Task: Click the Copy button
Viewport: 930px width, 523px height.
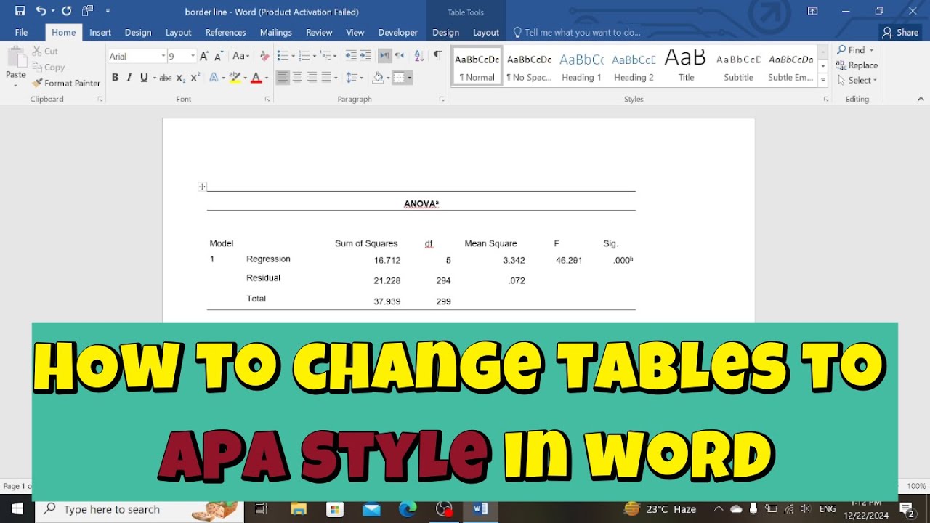Action: [49, 68]
